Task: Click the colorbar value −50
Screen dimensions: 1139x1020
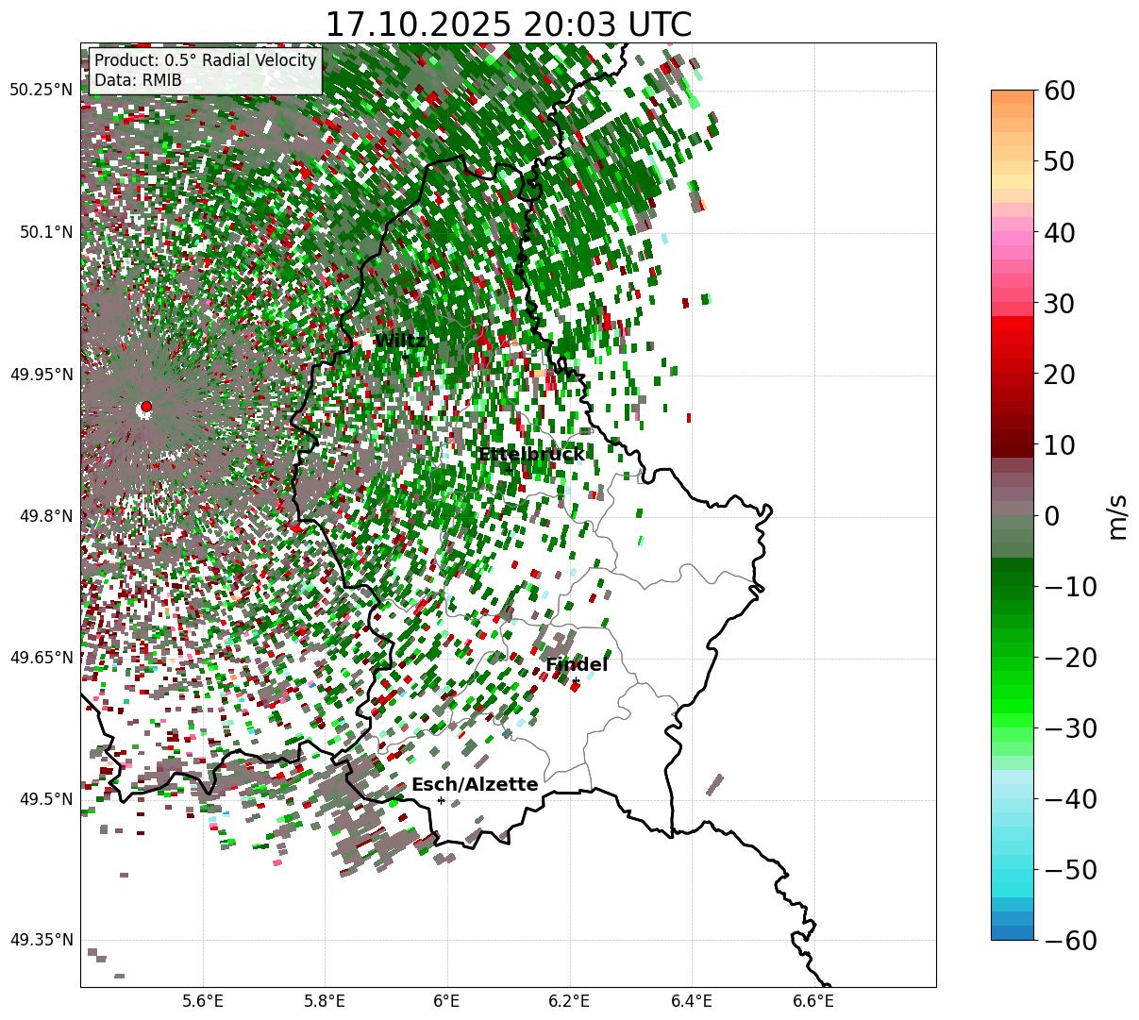Action: (x=1070, y=870)
